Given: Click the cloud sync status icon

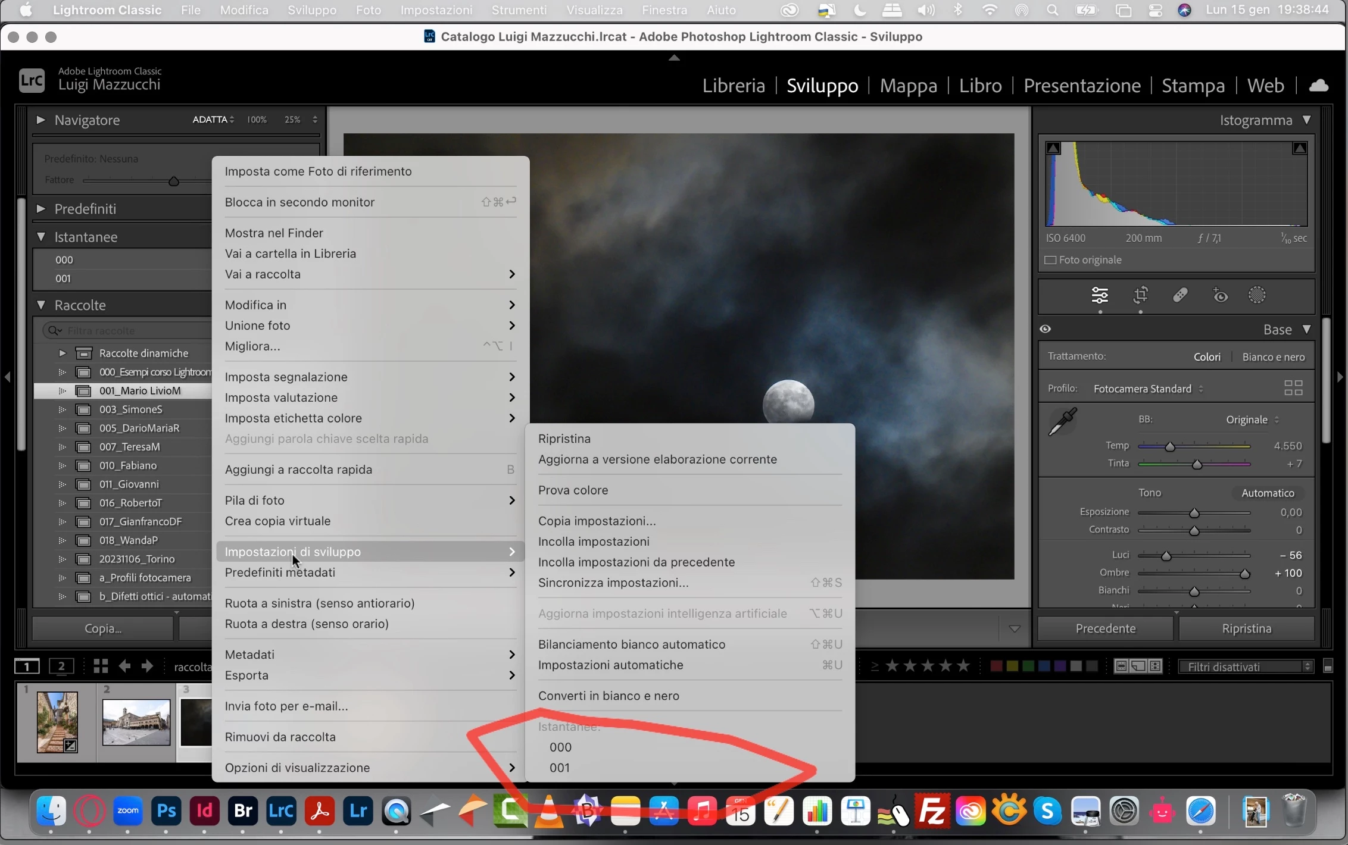Looking at the screenshot, I should click(x=1318, y=86).
